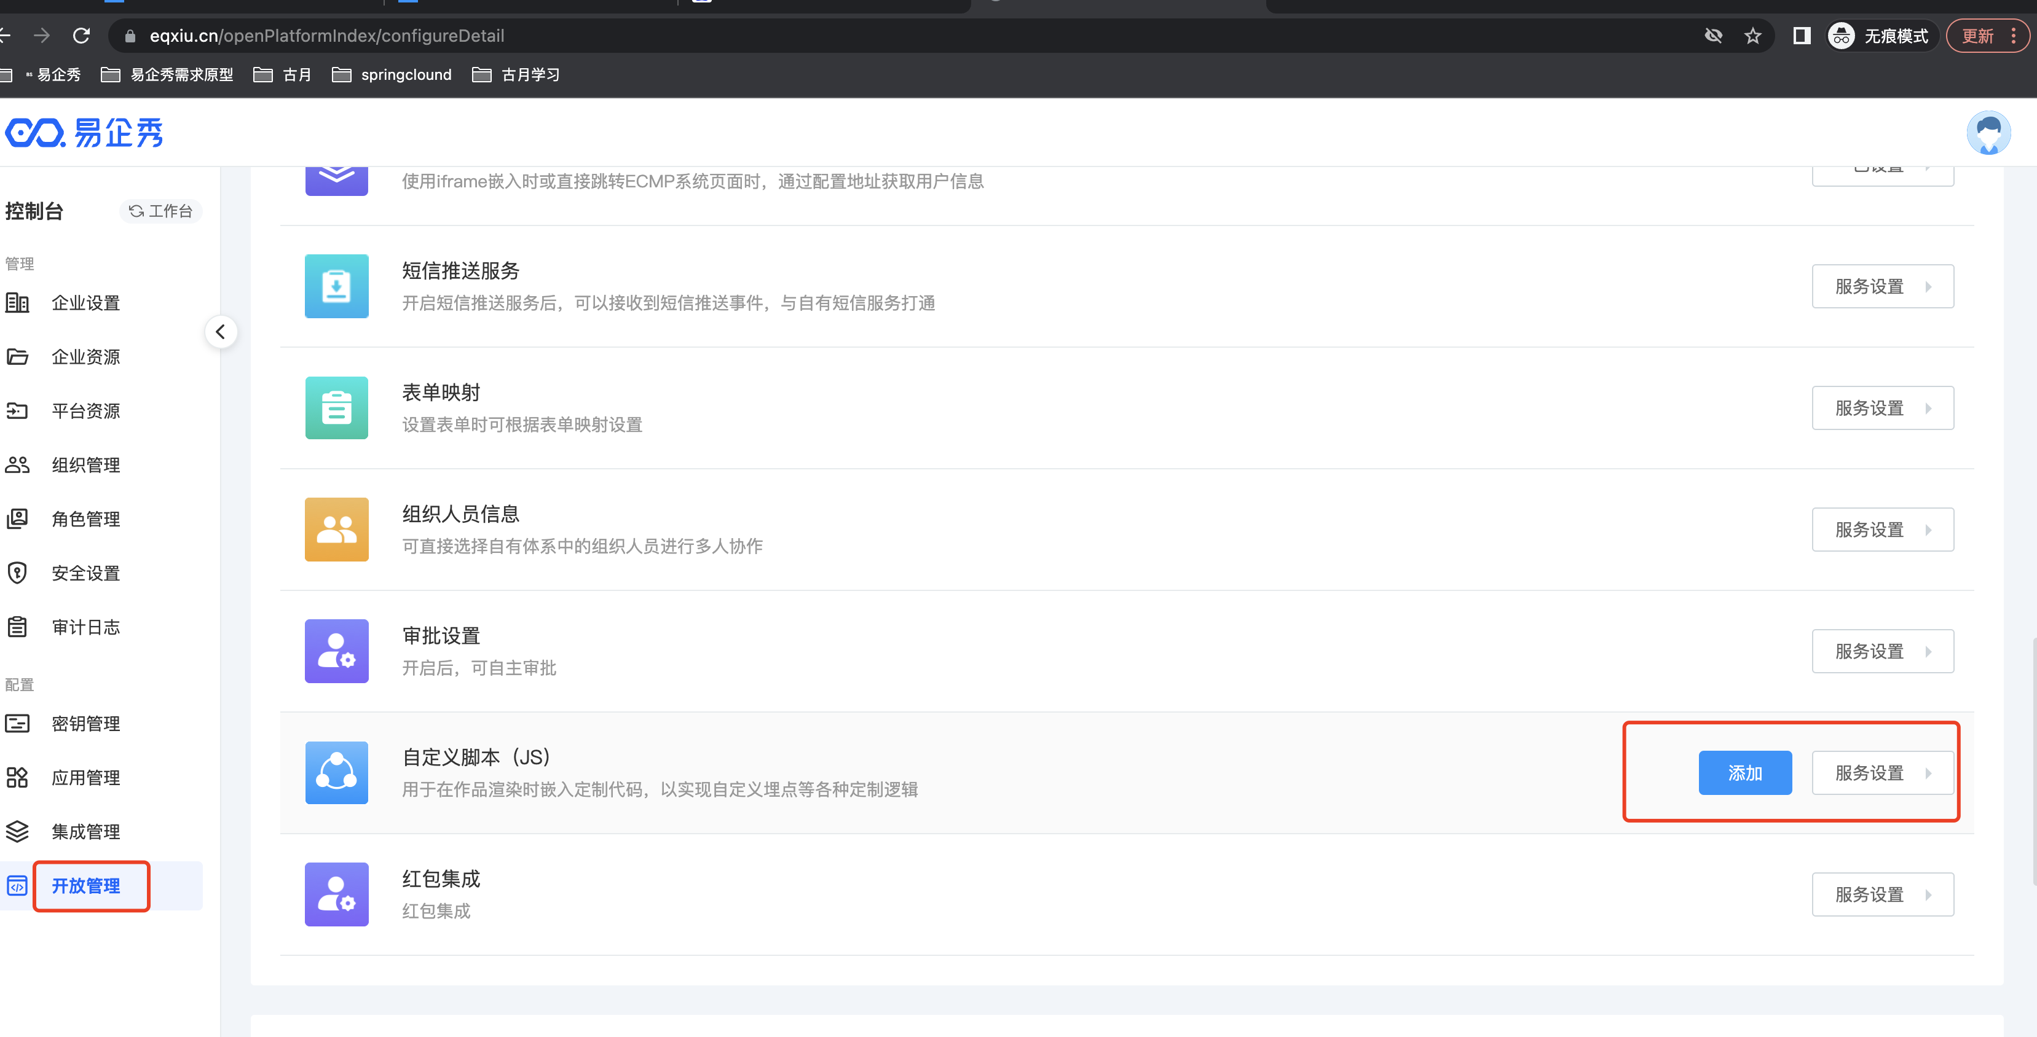The image size is (2037, 1037).
Task: Click the 表单映射 clipboard icon
Action: [x=336, y=408]
